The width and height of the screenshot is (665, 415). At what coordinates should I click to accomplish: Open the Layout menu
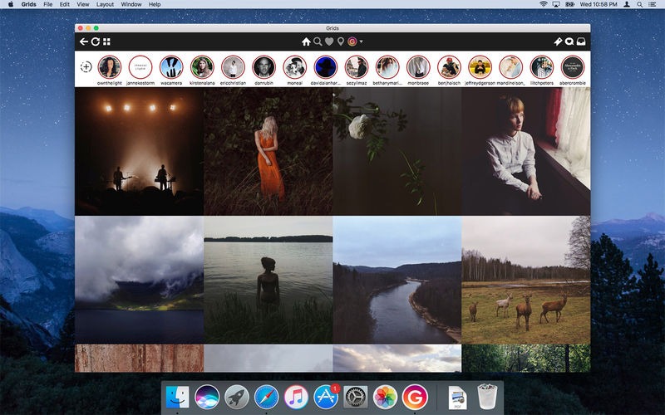coord(105,4)
